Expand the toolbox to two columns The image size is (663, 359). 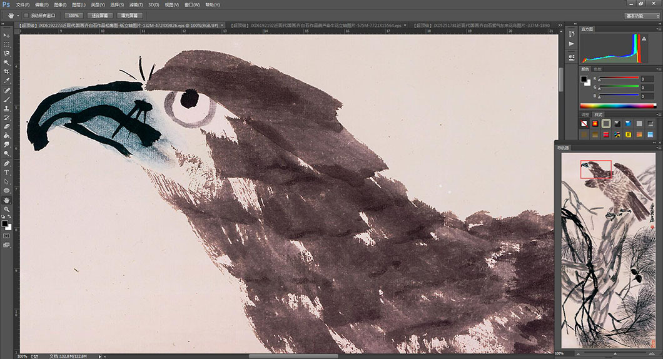(x=4, y=24)
